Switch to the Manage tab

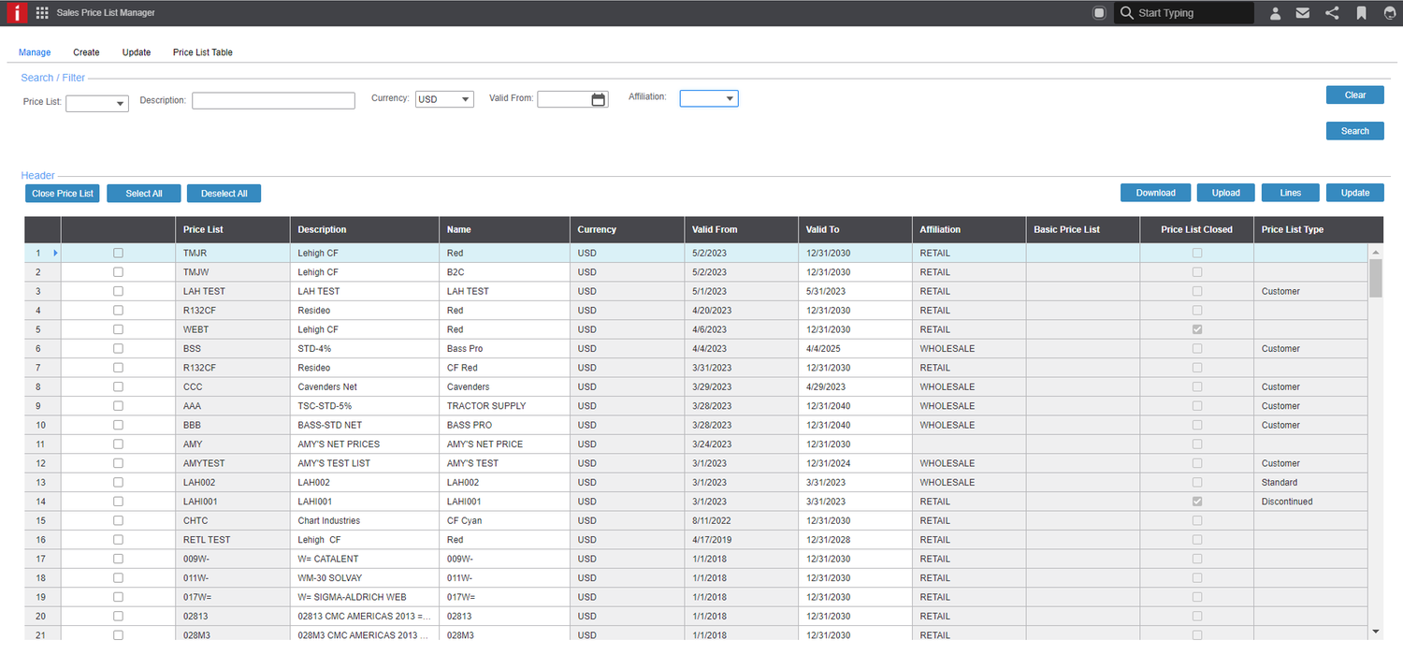click(x=35, y=52)
